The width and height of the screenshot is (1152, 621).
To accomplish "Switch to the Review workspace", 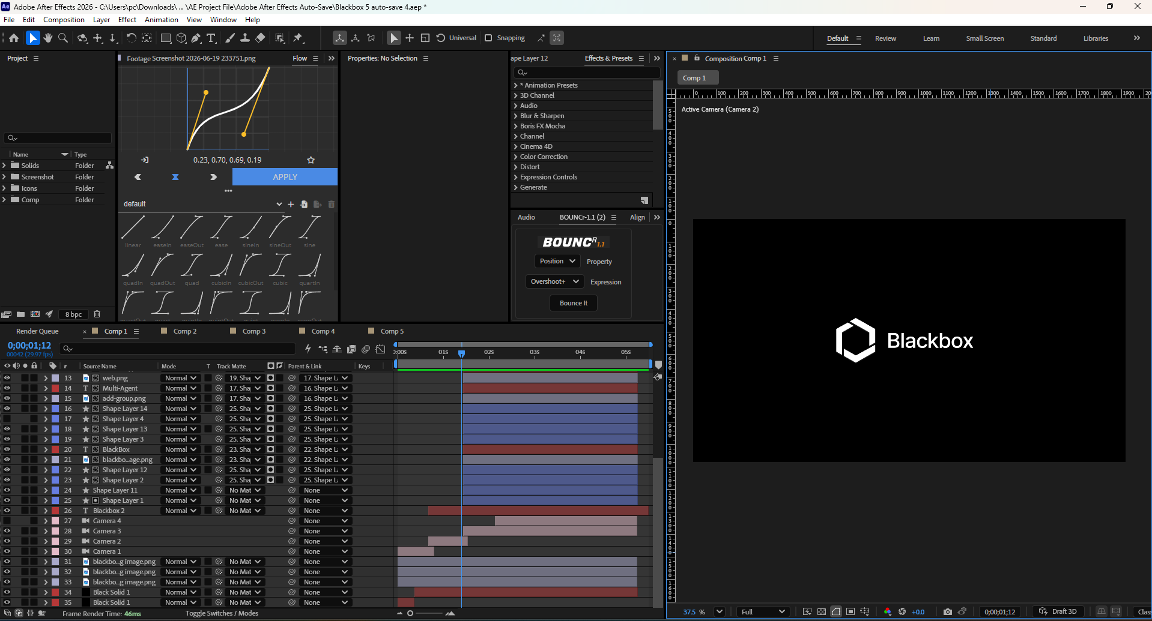I will [885, 38].
